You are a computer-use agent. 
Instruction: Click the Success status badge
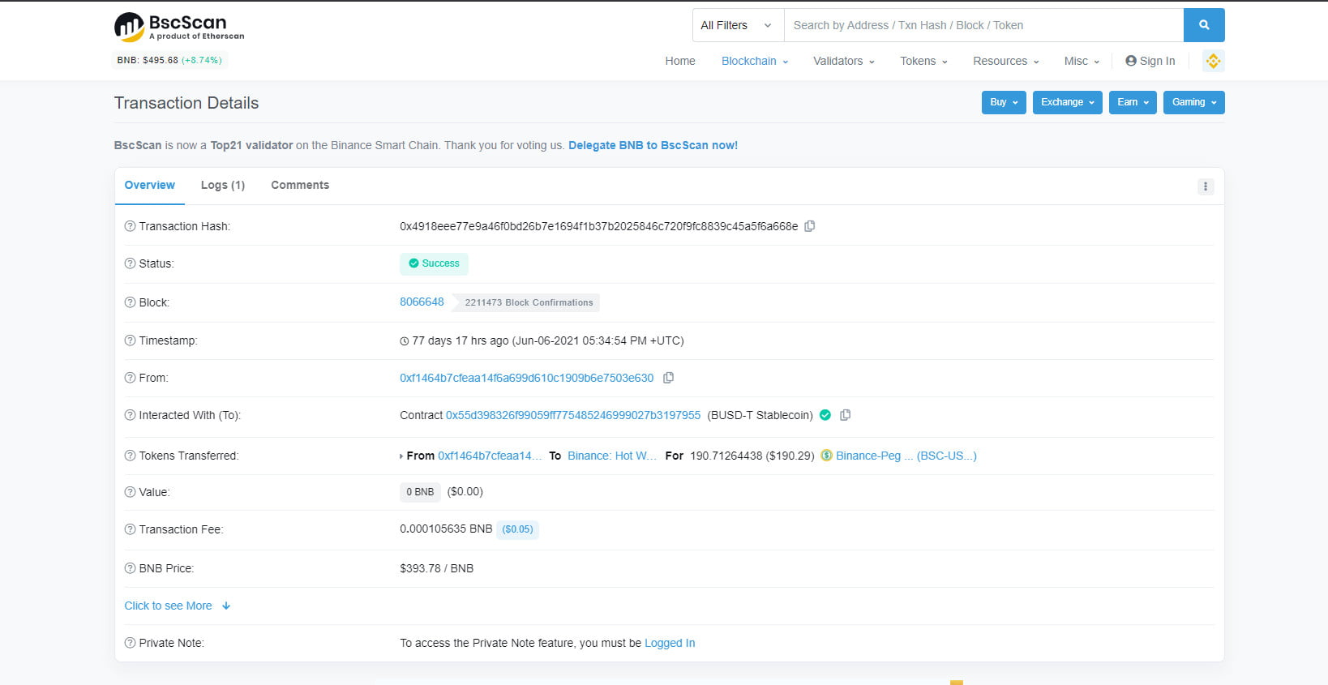pyautogui.click(x=434, y=263)
